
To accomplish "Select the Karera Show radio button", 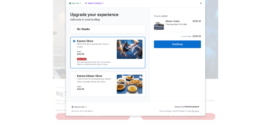I will click(74, 41).
